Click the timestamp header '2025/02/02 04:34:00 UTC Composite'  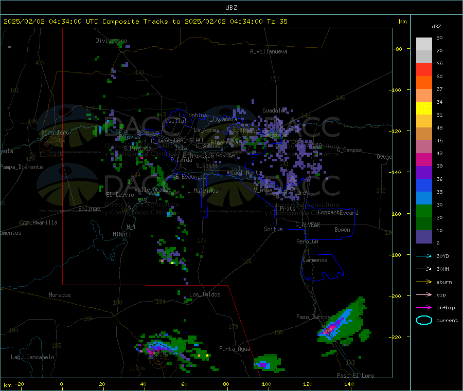[x=71, y=22]
